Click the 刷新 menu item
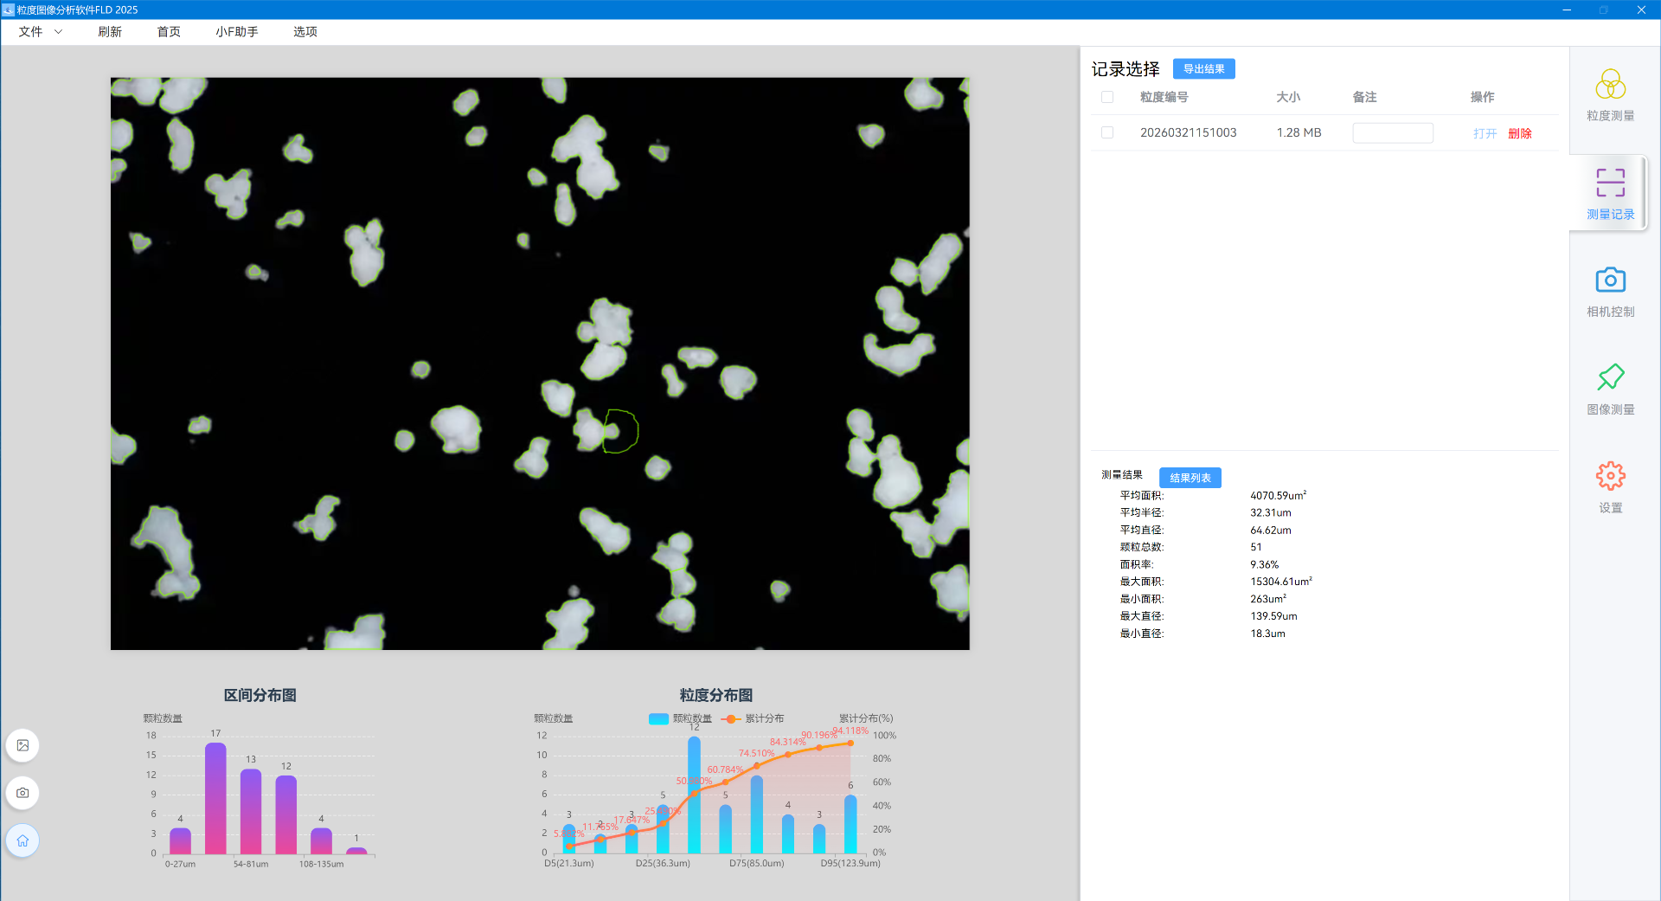This screenshot has width=1661, height=901. [x=110, y=32]
